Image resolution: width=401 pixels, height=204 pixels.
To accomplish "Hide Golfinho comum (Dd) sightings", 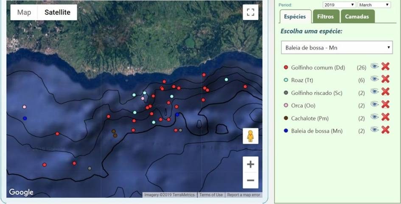I will click(x=374, y=67).
